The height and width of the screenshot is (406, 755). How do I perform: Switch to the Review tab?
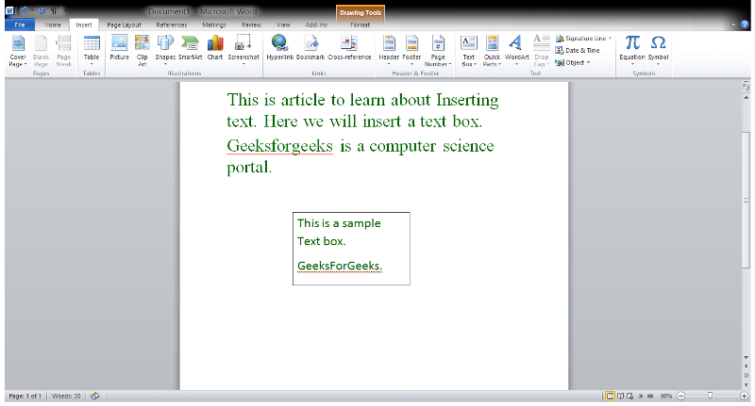[x=251, y=25]
